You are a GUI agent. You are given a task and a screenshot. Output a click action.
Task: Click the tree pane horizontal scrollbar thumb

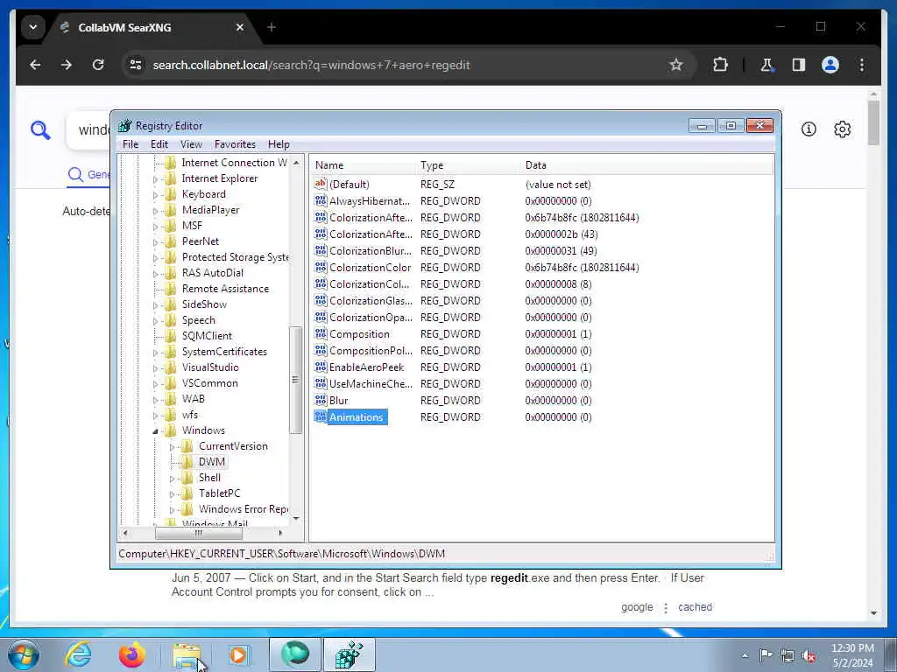[x=199, y=533]
